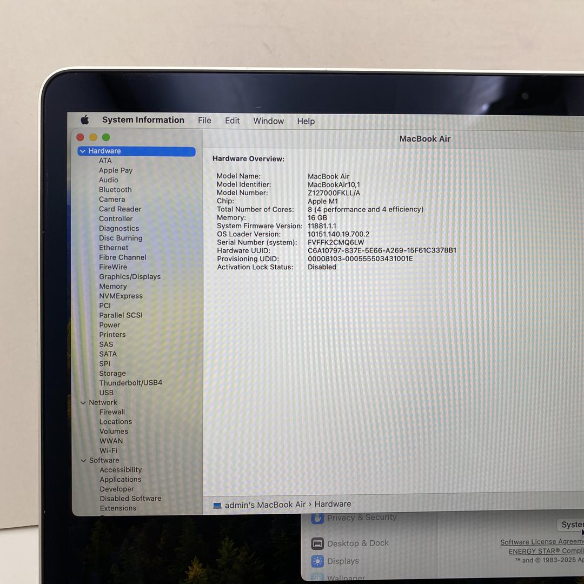This screenshot has height=584, width=584.
Task: Collapse the Software section
Action: point(83,461)
